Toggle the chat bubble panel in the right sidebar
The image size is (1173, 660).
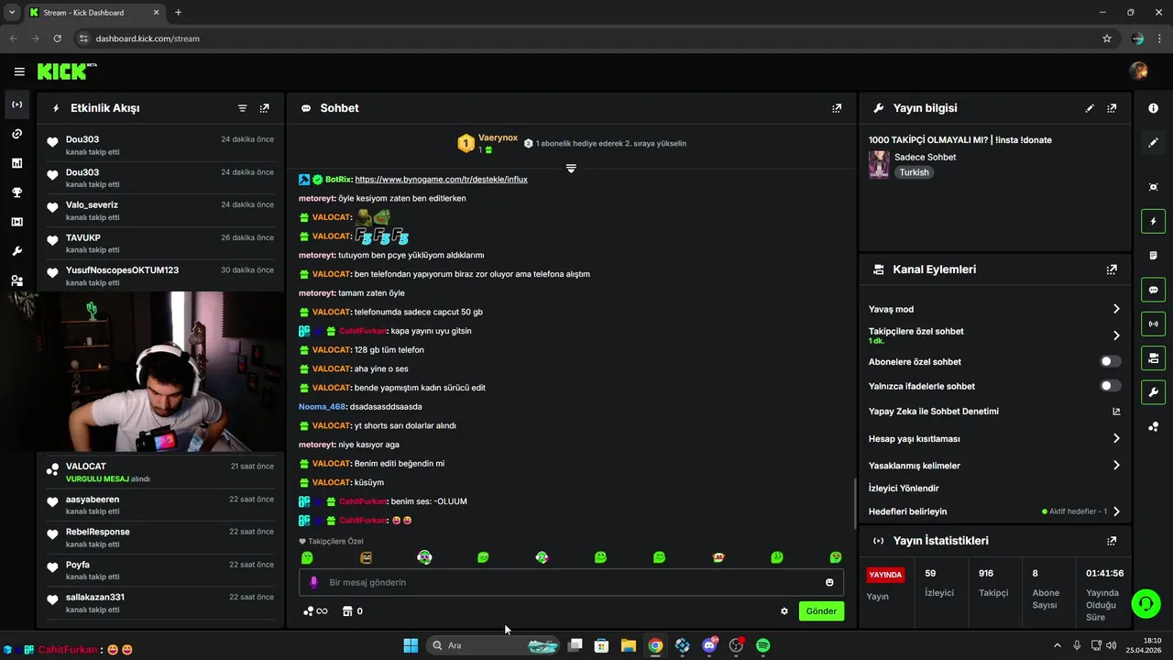1153,290
